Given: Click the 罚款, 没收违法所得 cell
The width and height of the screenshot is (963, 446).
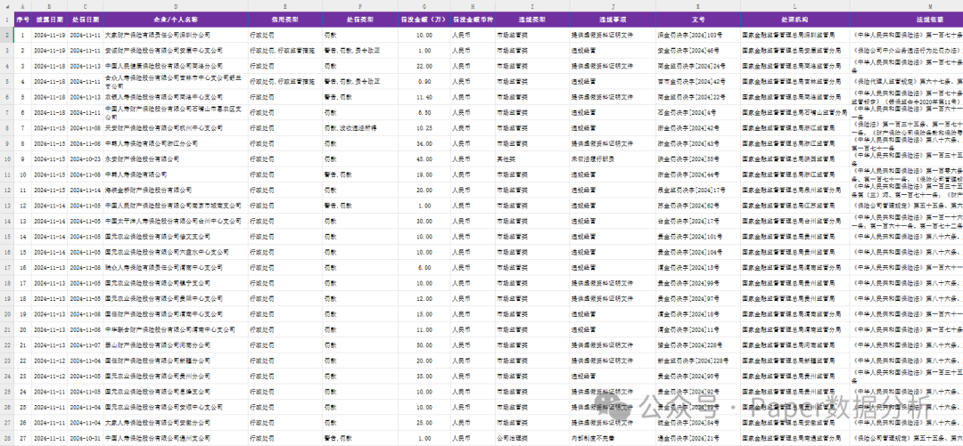Looking at the screenshot, I should (360, 127).
